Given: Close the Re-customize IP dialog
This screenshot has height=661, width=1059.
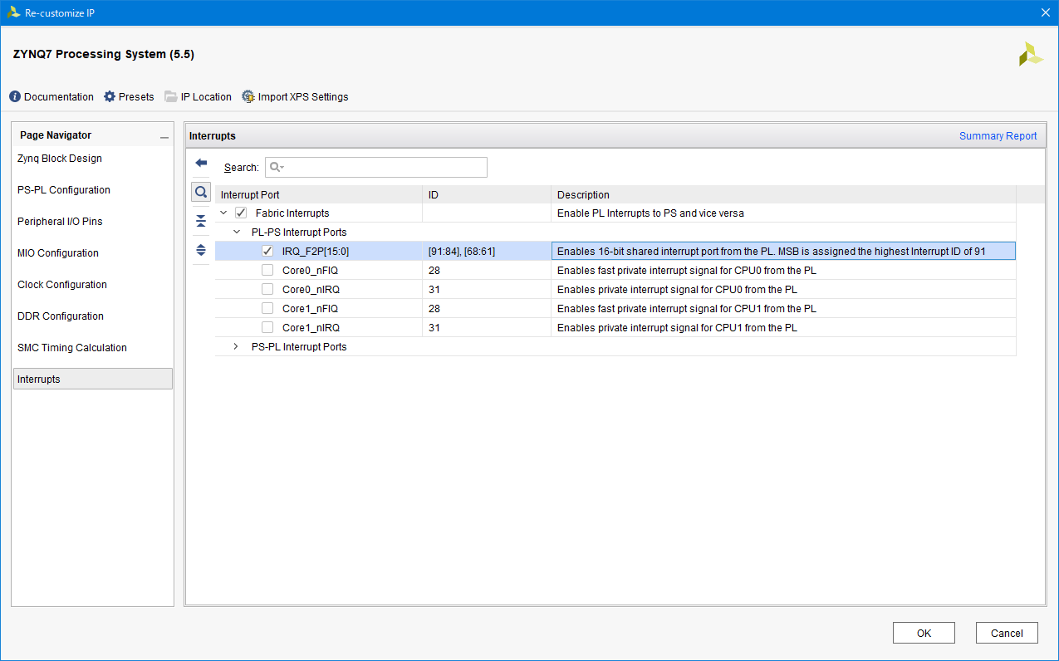Looking at the screenshot, I should [1045, 12].
